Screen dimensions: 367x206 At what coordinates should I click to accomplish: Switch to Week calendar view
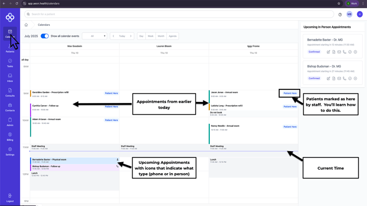pos(151,36)
